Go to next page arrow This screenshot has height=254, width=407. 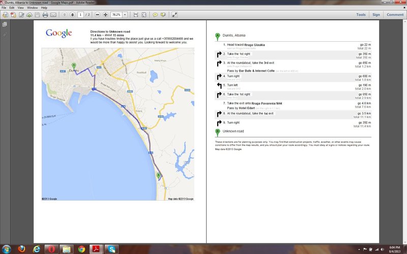coord(72,15)
